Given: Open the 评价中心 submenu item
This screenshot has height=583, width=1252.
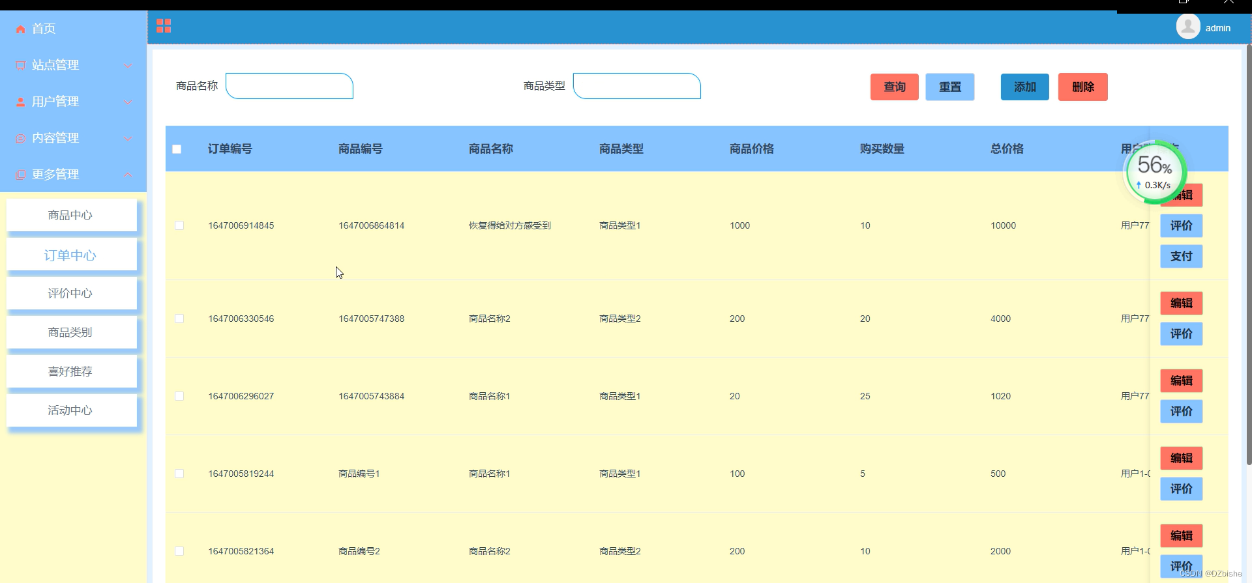Looking at the screenshot, I should click(72, 293).
